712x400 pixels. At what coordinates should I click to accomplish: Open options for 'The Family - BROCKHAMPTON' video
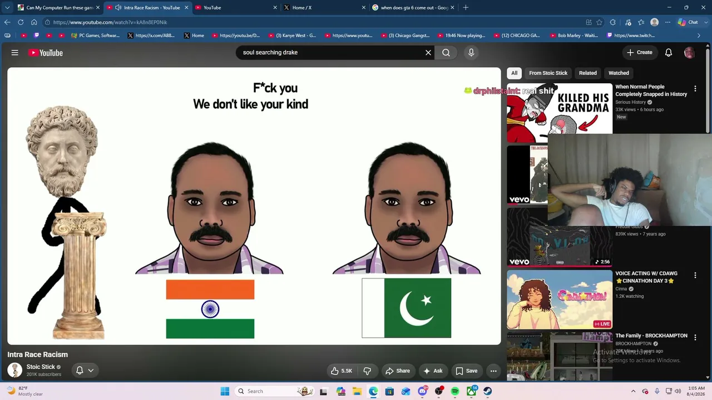point(695,338)
